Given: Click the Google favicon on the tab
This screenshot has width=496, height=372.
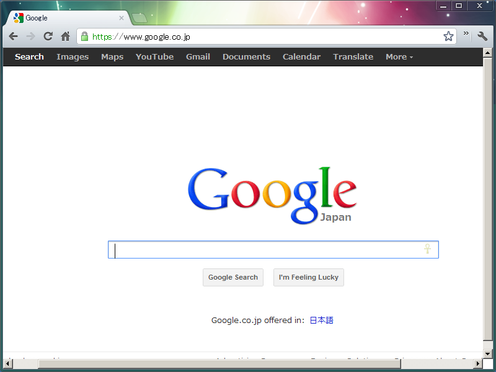Looking at the screenshot, I should point(19,18).
